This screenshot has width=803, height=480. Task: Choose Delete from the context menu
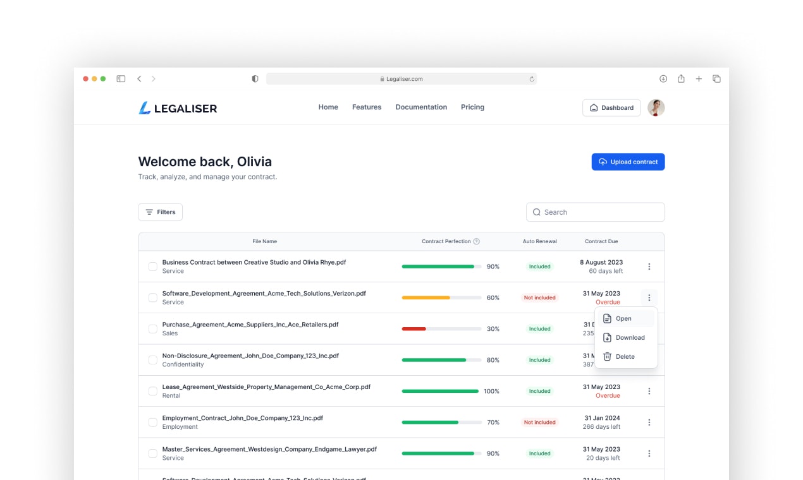(626, 356)
